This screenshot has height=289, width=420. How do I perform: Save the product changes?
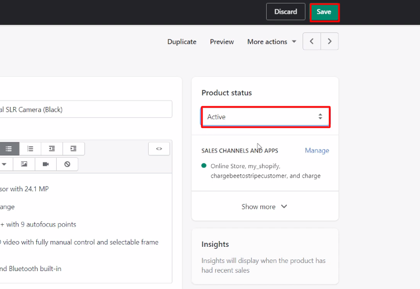(x=324, y=12)
